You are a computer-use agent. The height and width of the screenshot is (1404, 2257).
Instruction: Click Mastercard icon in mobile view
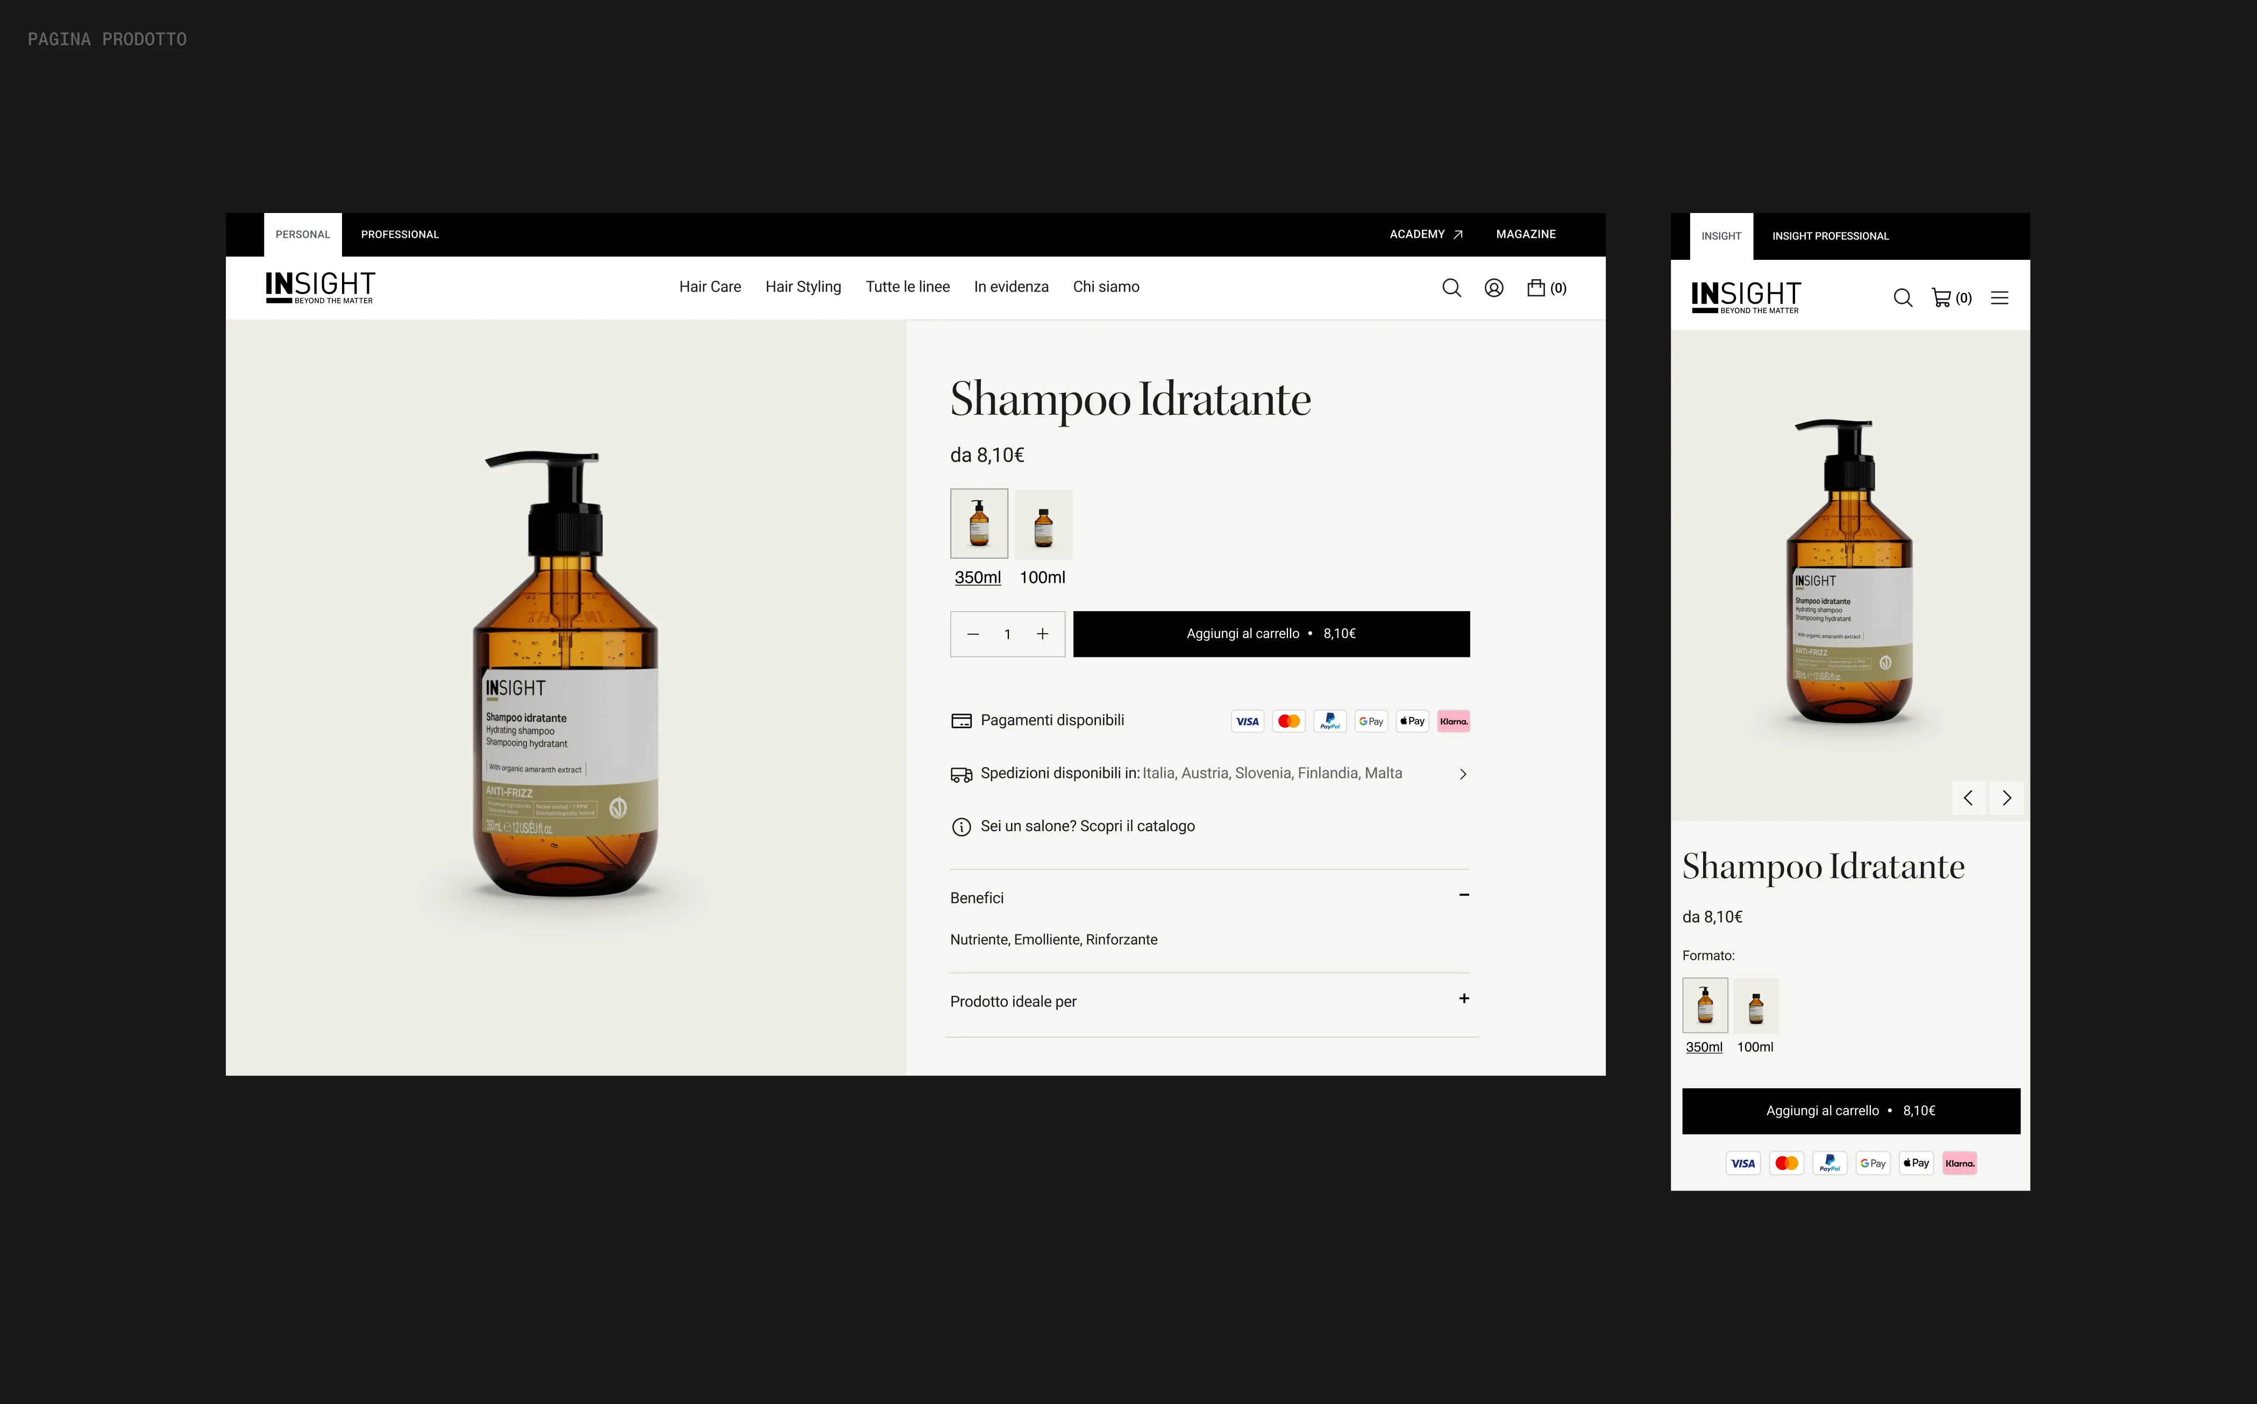(1786, 1164)
